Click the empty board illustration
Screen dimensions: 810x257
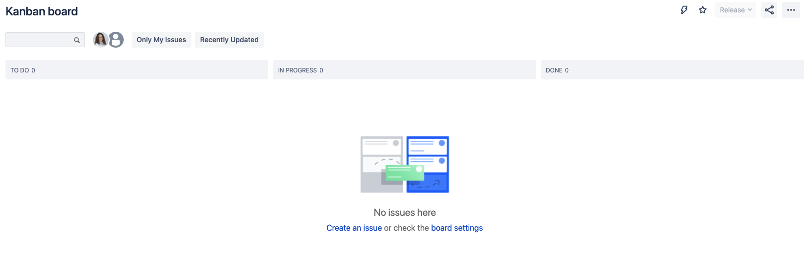[405, 164]
